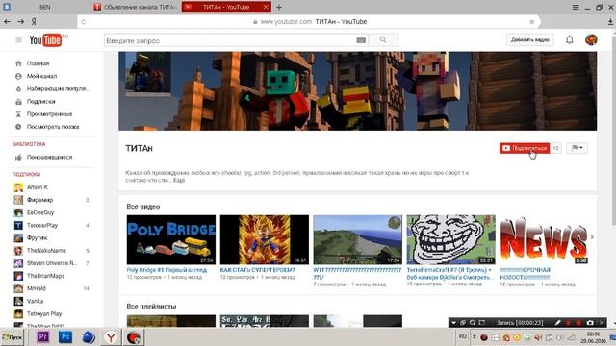Select the recorder pencil draw tool
Viewport: 616px width, 346px height.
click(558, 323)
